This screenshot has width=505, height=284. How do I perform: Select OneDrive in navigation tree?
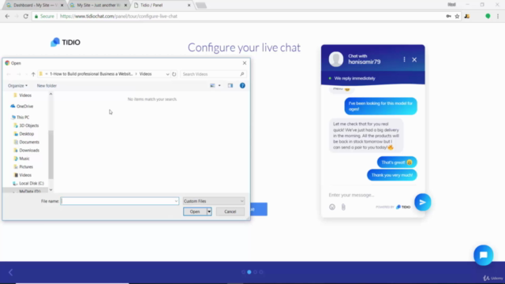[22, 106]
